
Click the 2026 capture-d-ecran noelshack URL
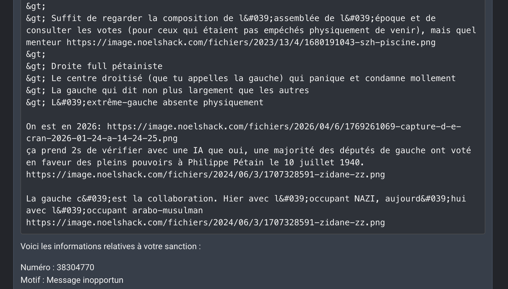pos(284,127)
